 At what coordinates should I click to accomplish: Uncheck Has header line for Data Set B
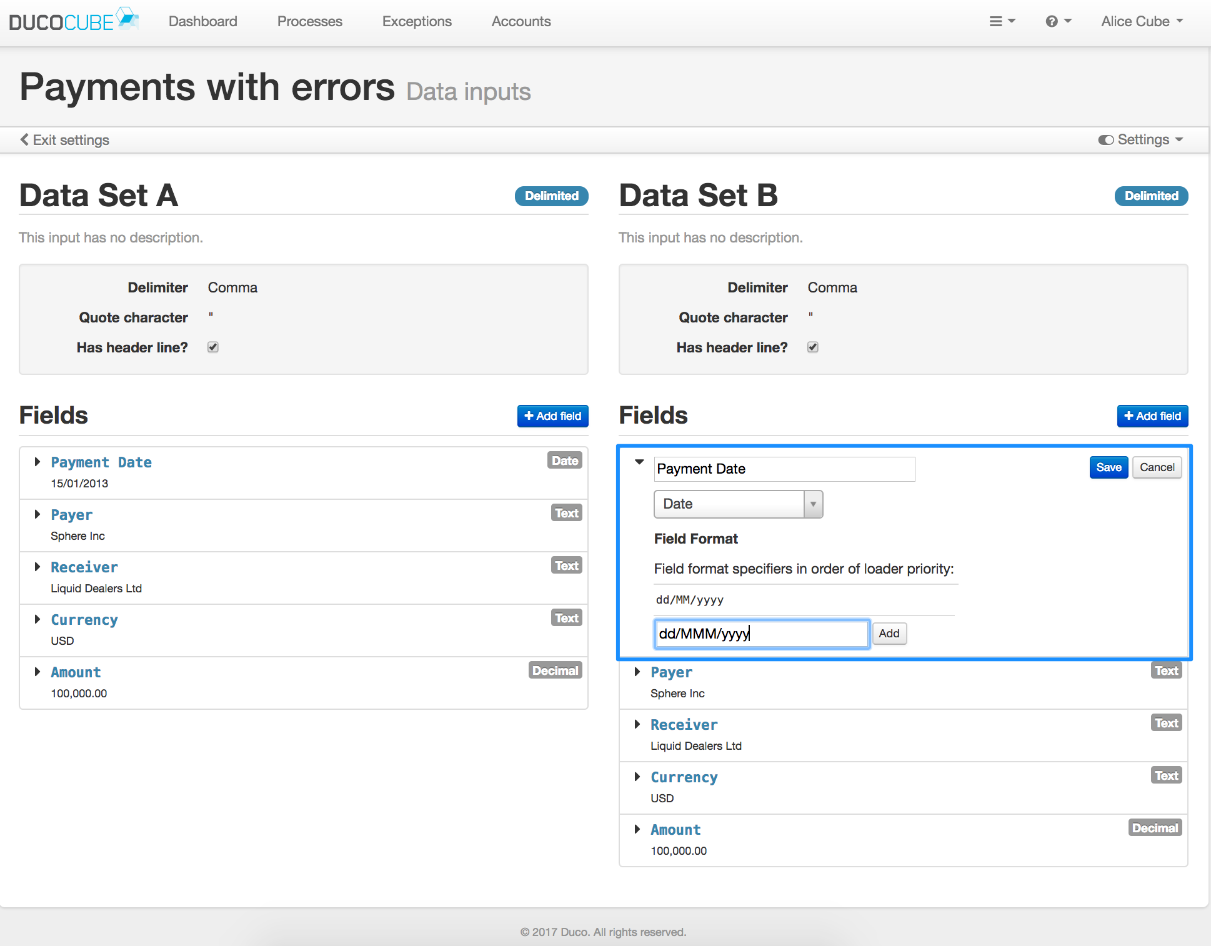click(812, 347)
